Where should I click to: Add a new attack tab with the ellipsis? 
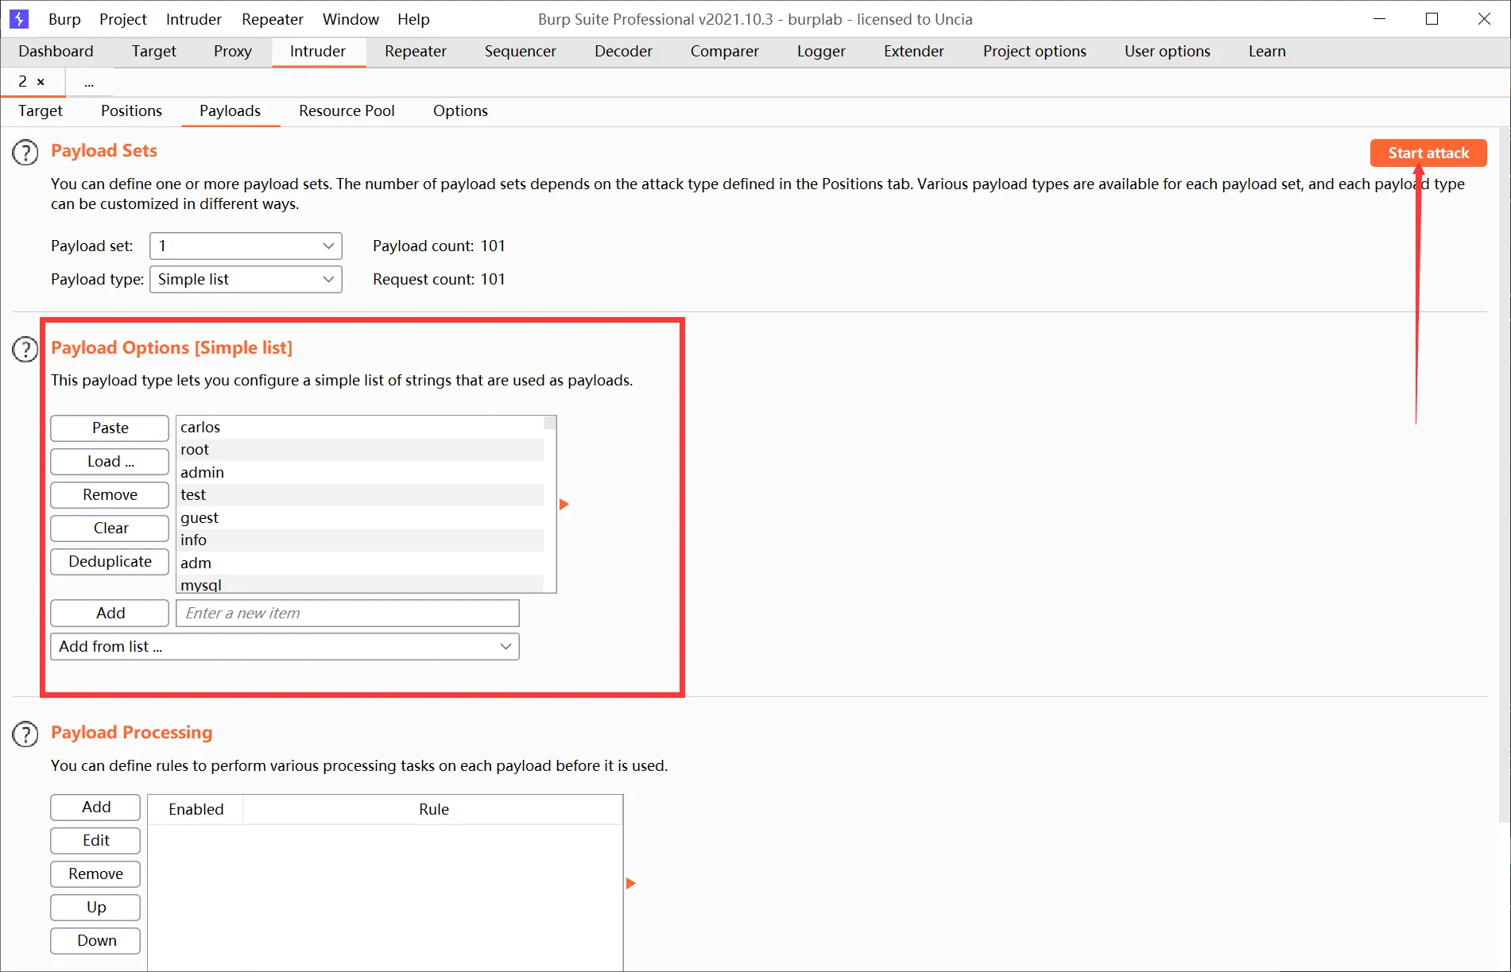pyautogui.click(x=89, y=83)
